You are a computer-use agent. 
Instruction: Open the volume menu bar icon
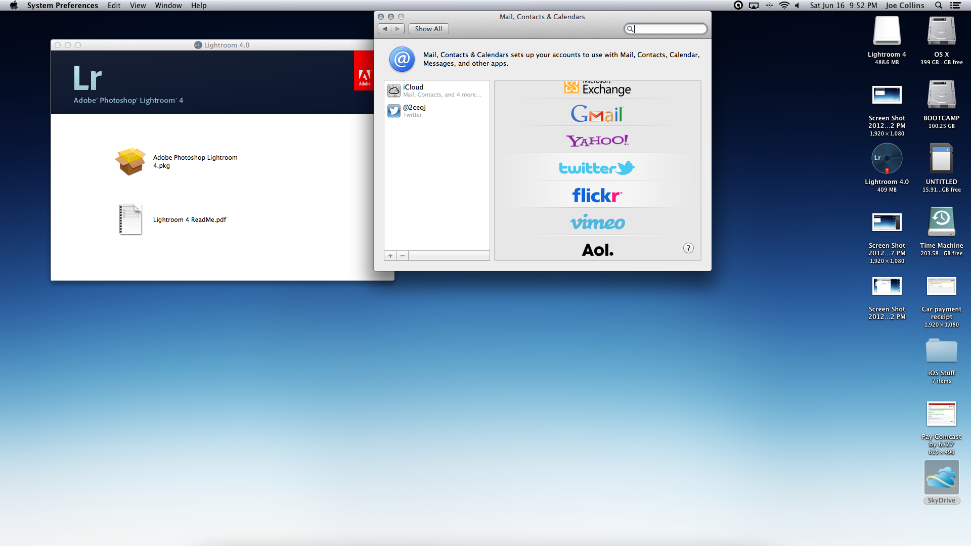[x=797, y=6]
